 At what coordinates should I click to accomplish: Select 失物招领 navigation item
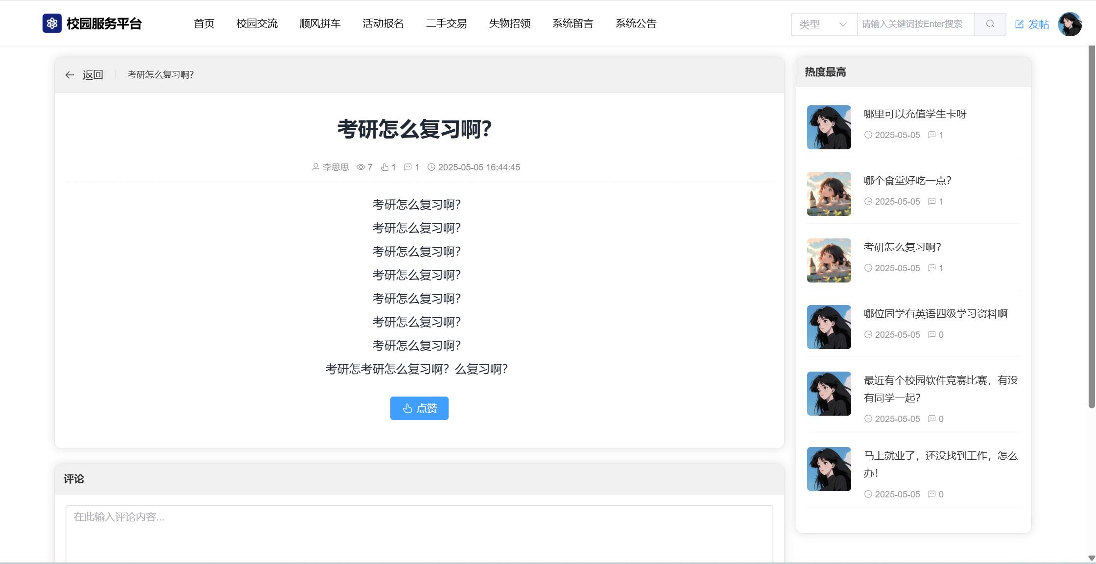point(509,23)
